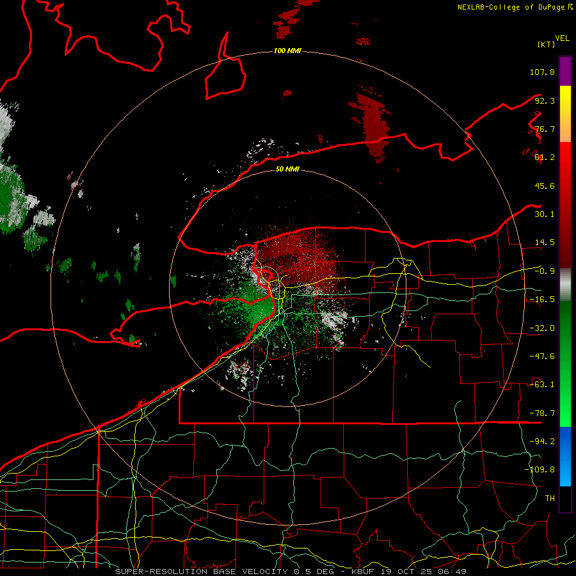Click the [KT] units label
The image size is (576, 576).
[x=546, y=44]
